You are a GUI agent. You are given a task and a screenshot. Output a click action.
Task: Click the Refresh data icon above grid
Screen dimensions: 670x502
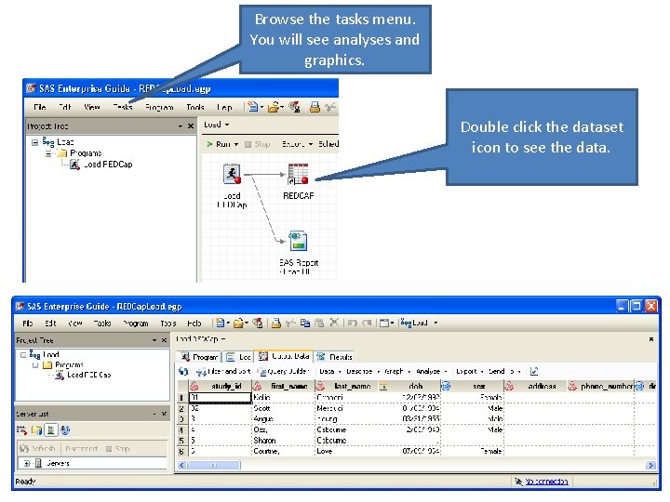183,371
